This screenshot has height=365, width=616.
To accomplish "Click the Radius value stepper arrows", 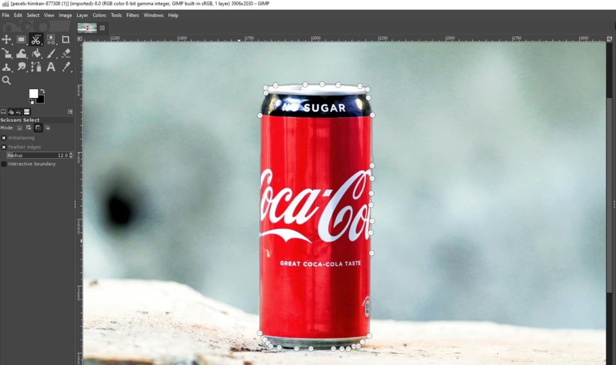I will (x=71, y=155).
